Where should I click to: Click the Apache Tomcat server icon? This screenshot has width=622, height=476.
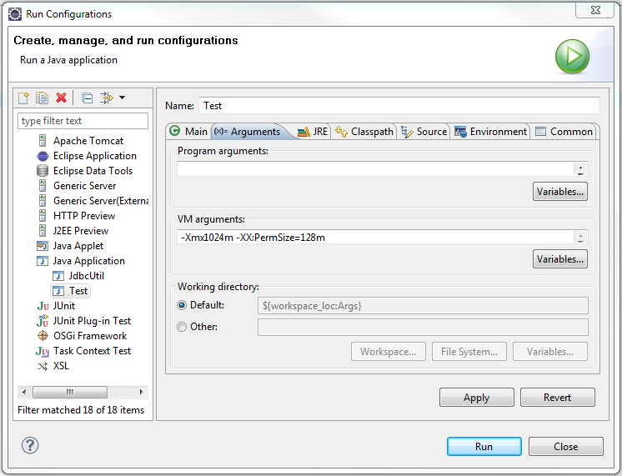(x=43, y=141)
